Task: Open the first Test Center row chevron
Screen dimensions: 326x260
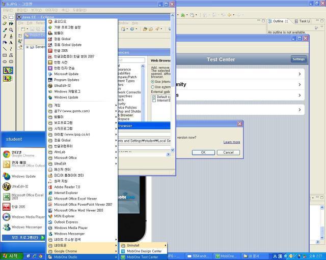Action: pyautogui.click(x=300, y=74)
